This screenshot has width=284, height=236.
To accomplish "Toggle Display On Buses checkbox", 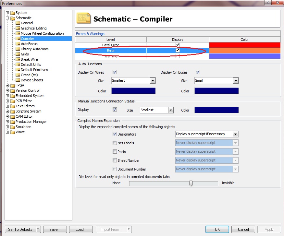I will pos(198,72).
